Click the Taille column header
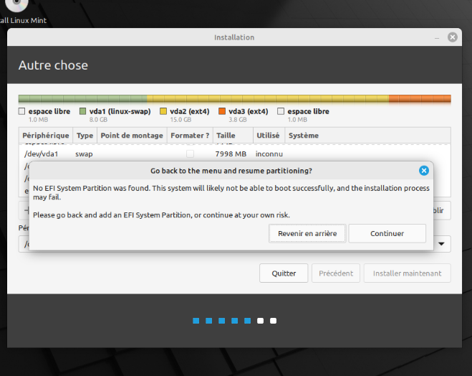The image size is (472, 376). click(x=233, y=136)
